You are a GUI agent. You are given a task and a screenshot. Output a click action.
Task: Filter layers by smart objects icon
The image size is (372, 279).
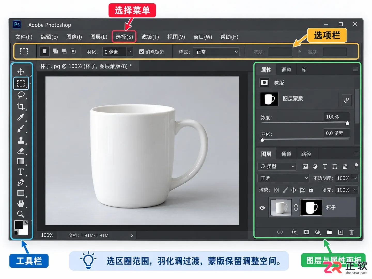pyautogui.click(x=345, y=166)
